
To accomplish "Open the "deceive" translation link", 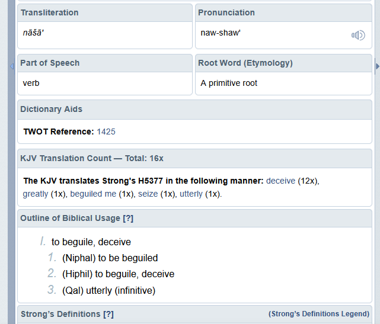I will coord(280,181).
